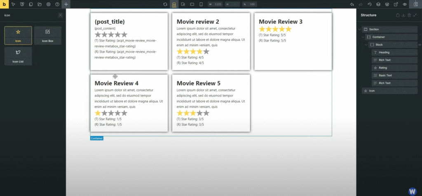Clear the element search field
422x196 pixels.
[60, 15]
